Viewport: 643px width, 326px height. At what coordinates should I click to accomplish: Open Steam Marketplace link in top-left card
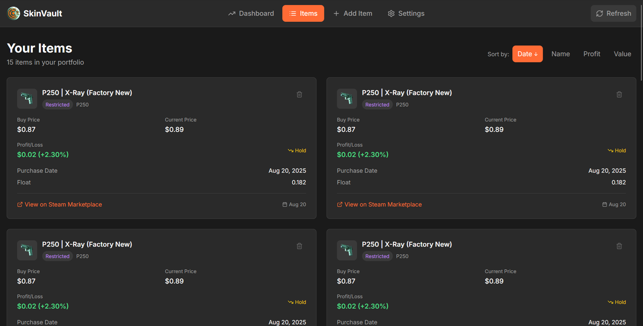63,205
